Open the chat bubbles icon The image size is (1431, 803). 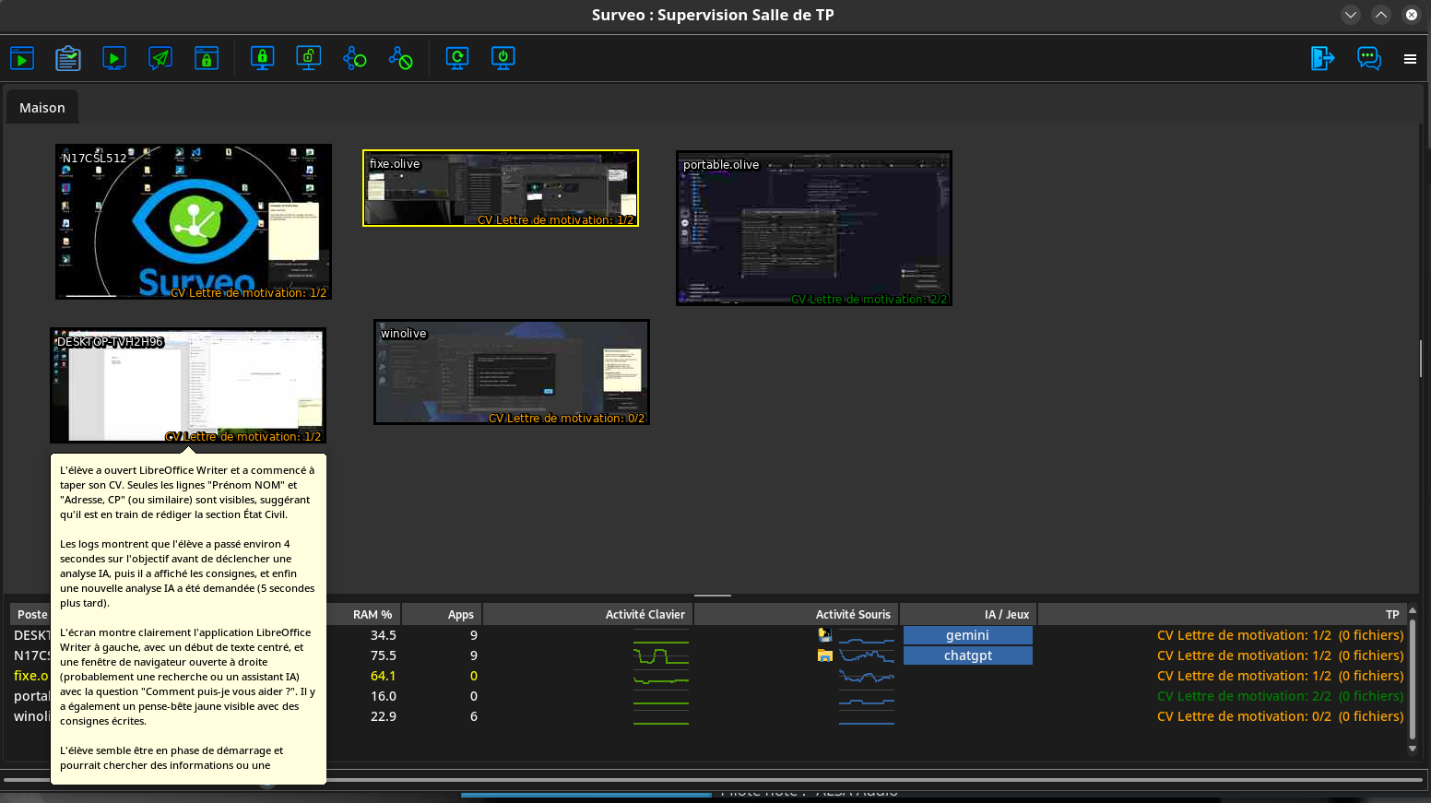click(1369, 59)
